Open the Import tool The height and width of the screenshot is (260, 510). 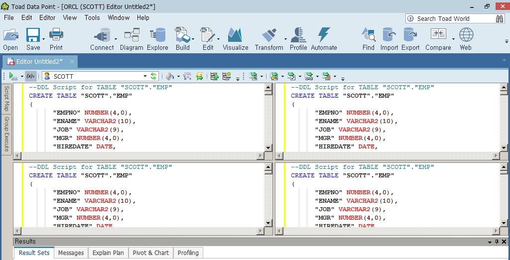coord(389,39)
